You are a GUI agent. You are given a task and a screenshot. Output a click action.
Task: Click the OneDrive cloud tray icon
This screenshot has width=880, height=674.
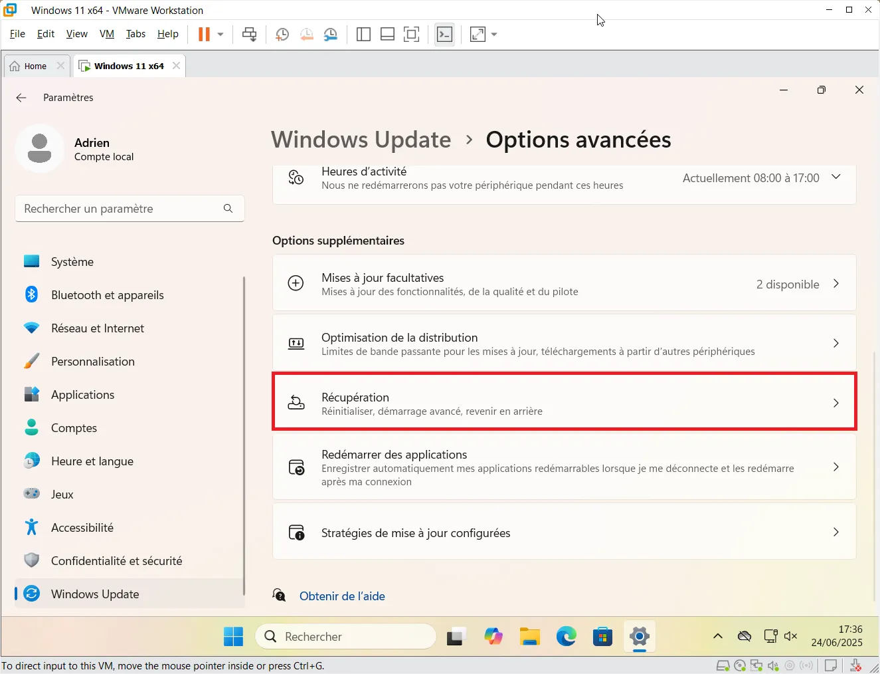(745, 636)
